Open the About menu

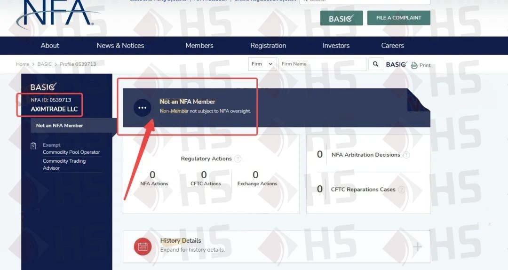(50, 46)
